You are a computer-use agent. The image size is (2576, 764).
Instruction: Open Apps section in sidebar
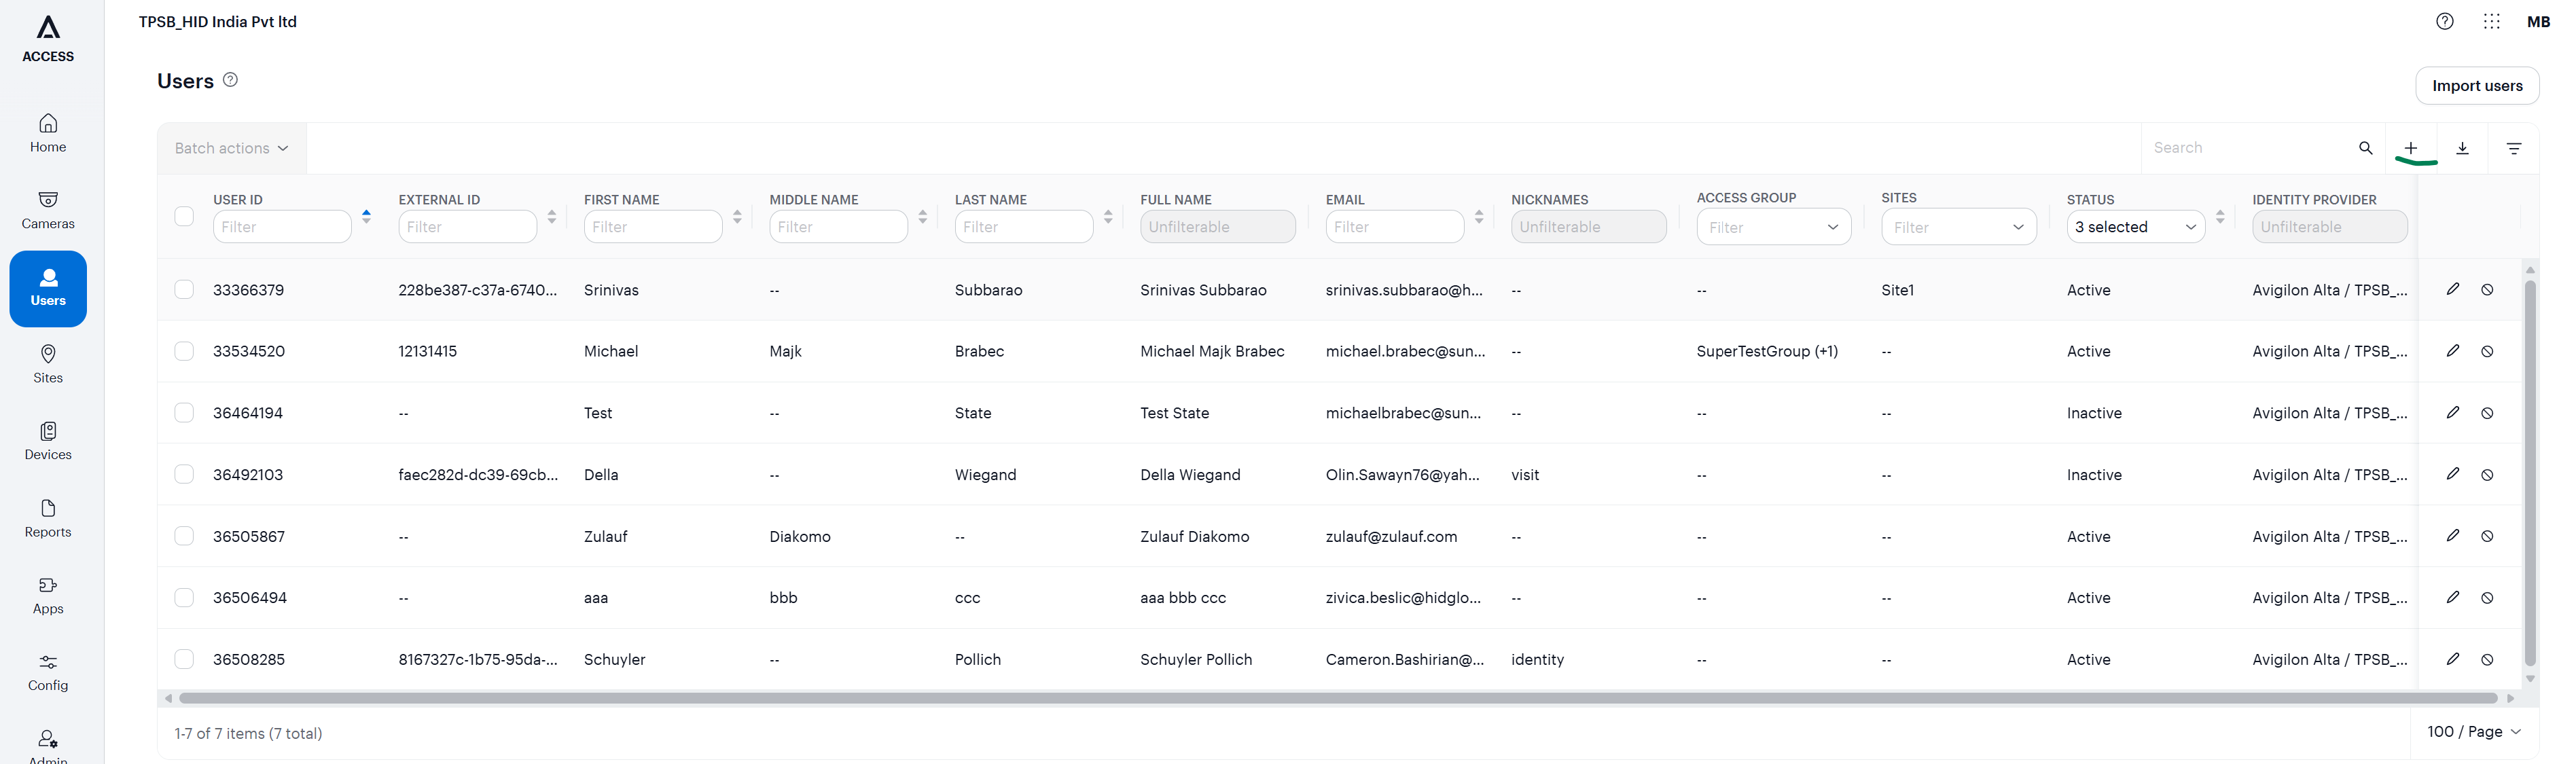(48, 596)
